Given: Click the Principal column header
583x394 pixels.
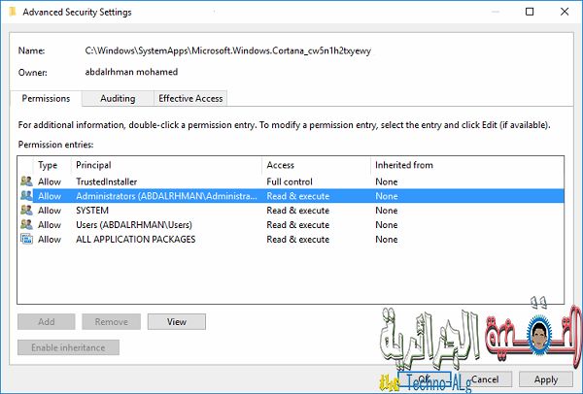Looking at the screenshot, I should tap(166, 165).
